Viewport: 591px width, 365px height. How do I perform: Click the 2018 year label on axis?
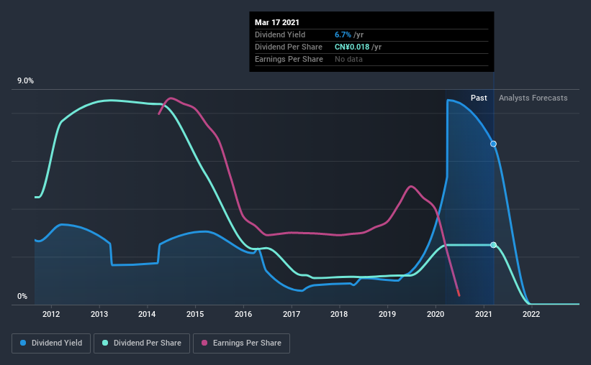point(339,314)
